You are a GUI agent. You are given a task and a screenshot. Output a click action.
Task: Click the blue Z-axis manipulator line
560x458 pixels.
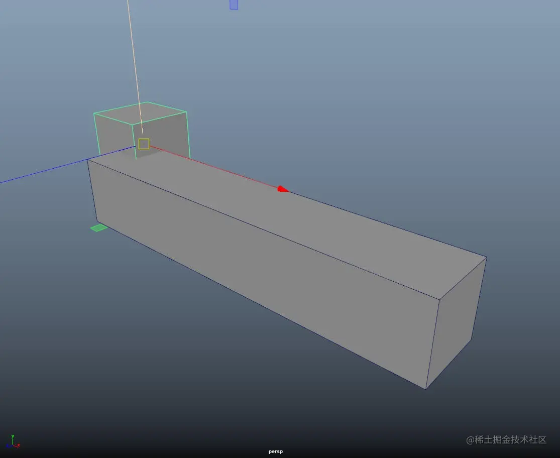[x=68, y=165]
